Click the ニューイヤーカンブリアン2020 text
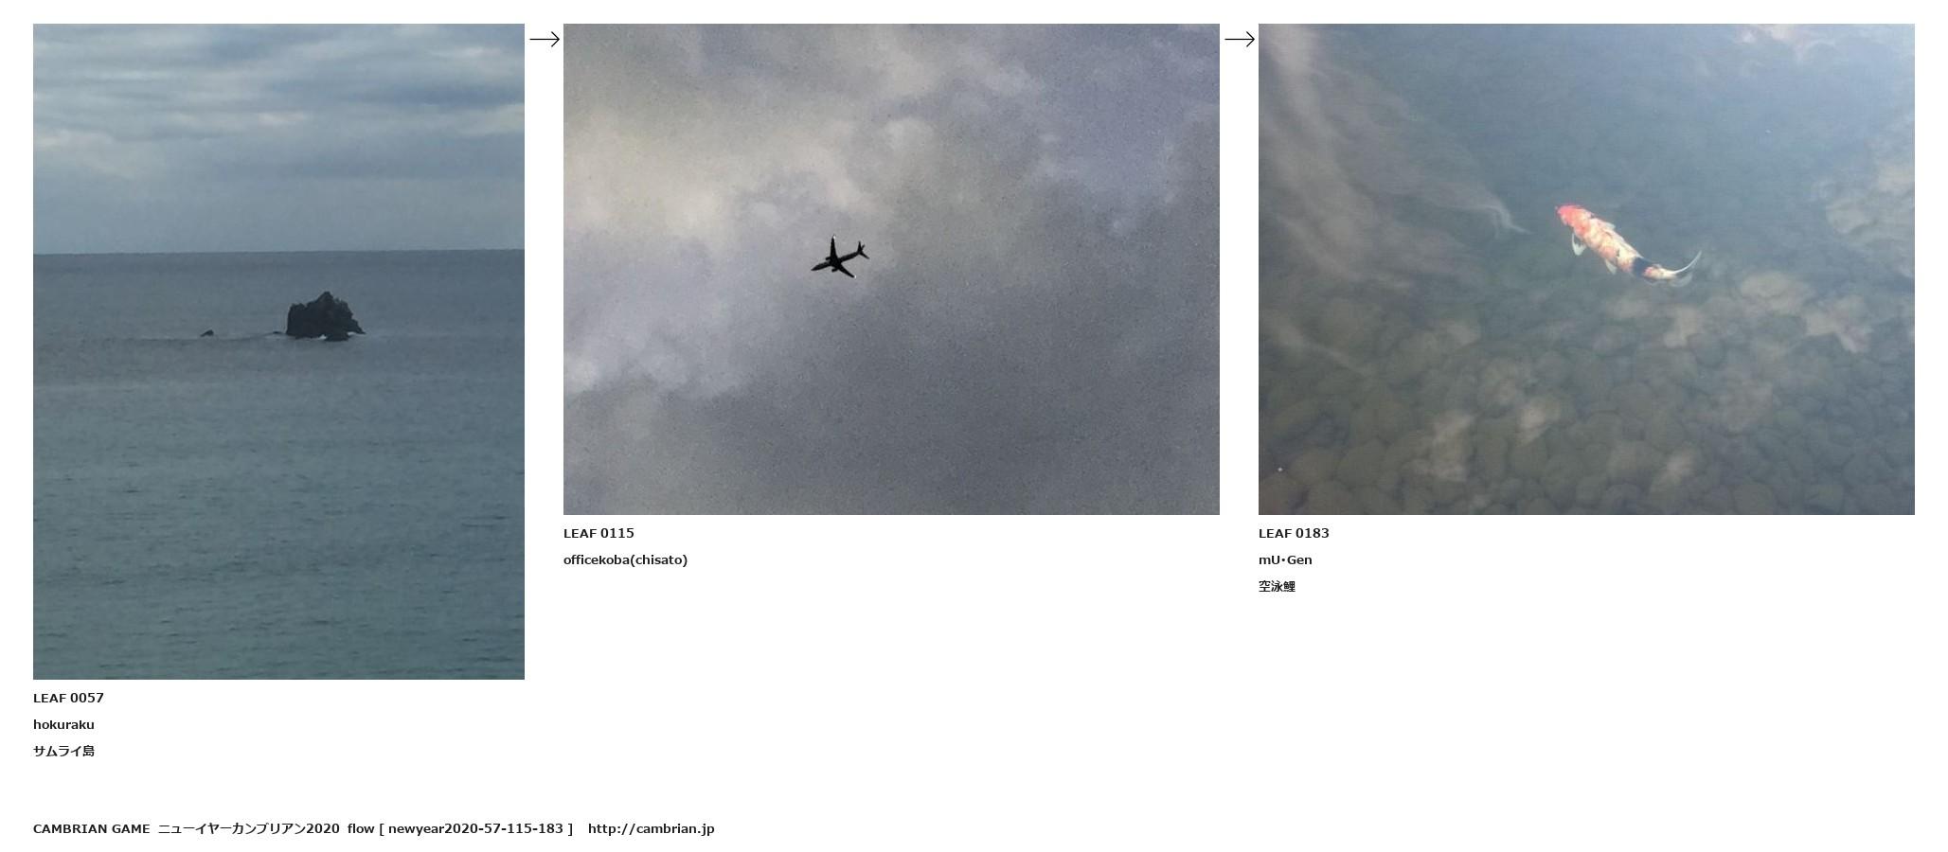The width and height of the screenshot is (1948, 852). point(248,828)
